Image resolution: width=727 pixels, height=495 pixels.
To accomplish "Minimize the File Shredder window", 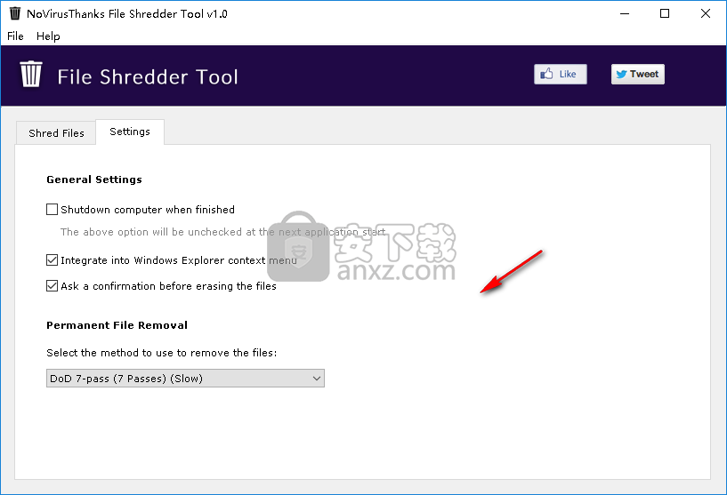I will 625,13.
